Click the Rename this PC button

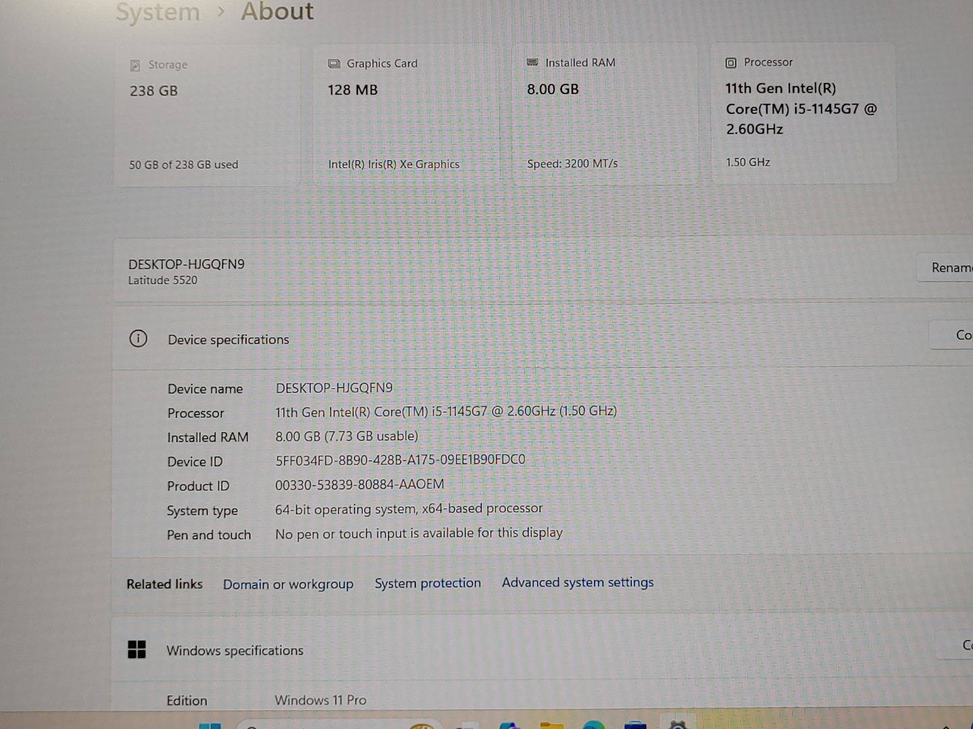(x=951, y=267)
